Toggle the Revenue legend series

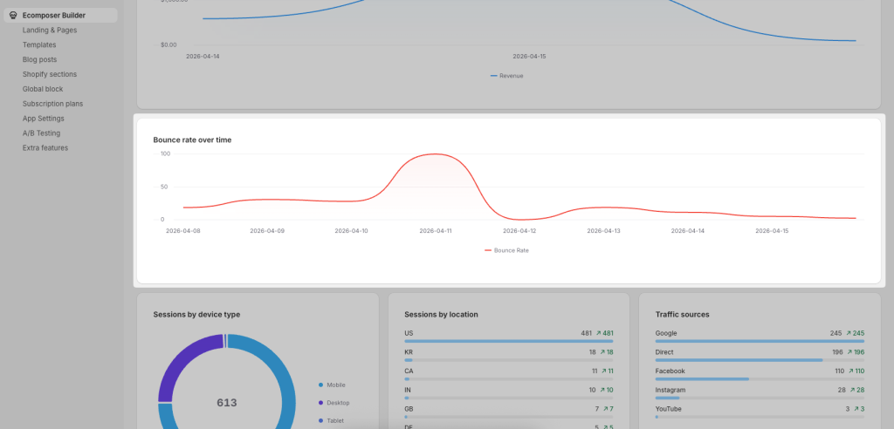(x=507, y=76)
